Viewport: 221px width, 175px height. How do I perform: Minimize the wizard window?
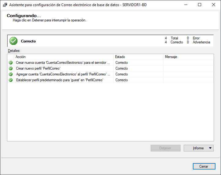click(185, 5)
